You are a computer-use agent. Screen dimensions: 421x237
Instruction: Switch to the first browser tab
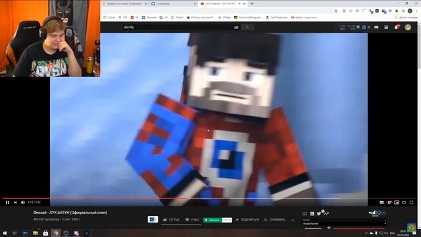(124, 4)
